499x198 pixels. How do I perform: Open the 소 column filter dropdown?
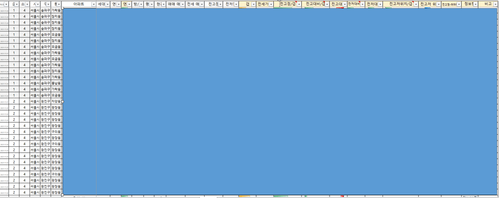[27, 4]
